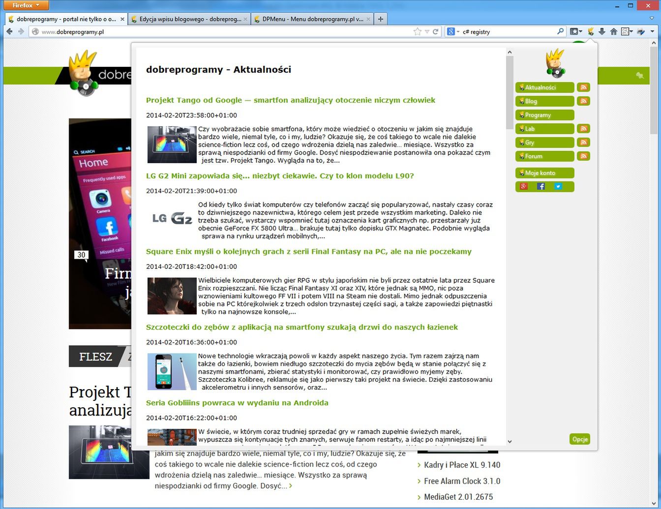Image resolution: width=661 pixels, height=509 pixels.
Task: Open the bookmarks star-list toolbar icon
Action: point(573,31)
